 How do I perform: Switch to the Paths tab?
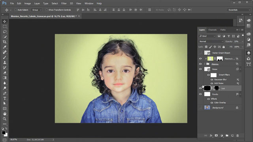(x=223, y=30)
